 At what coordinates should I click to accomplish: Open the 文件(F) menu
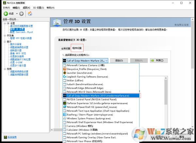click(x=6, y=8)
